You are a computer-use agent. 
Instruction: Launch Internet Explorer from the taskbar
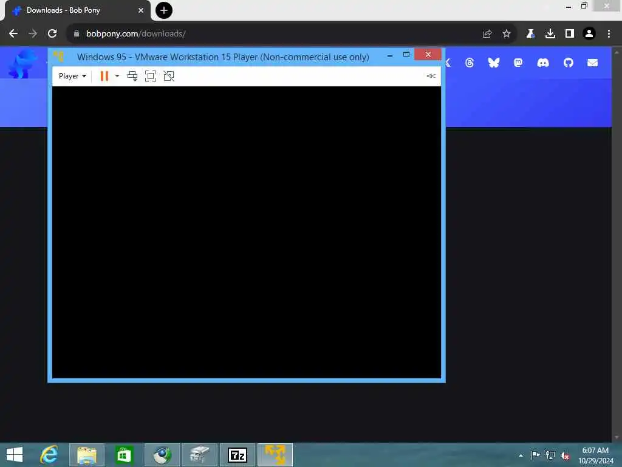click(x=49, y=455)
